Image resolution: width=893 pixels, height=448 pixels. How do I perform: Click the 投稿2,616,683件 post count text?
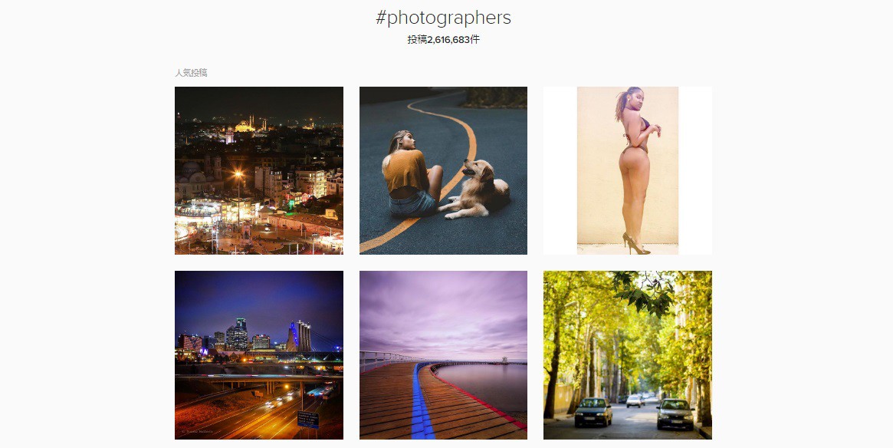click(x=443, y=39)
